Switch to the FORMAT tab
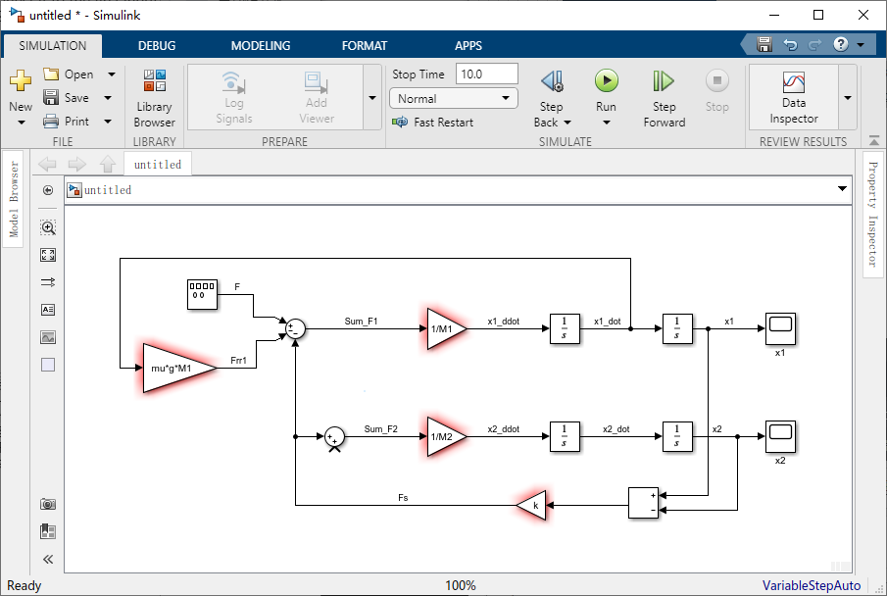Image resolution: width=887 pixels, height=596 pixels. click(365, 46)
